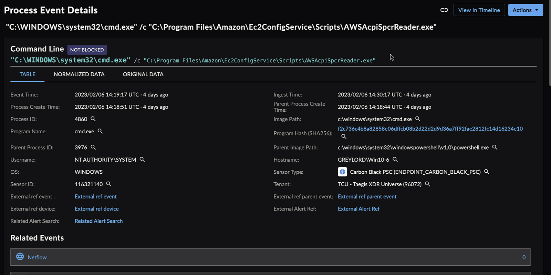Viewport: 551px width, 275px height.
Task: Copy link using the chain link icon
Action: click(444, 10)
